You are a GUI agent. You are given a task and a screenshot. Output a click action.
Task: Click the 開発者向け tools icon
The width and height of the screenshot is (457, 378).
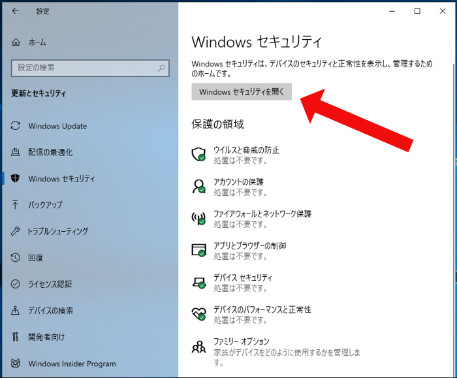point(15,337)
